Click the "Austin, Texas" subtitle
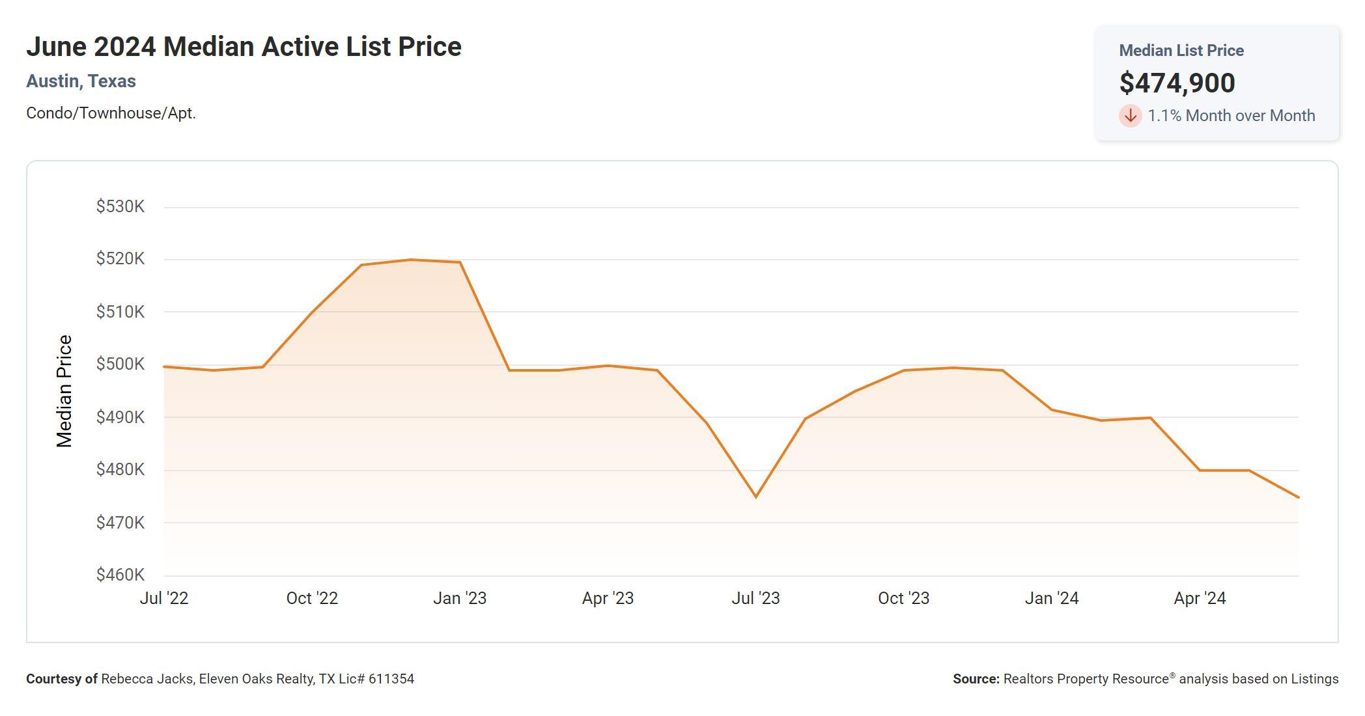The image size is (1365, 716). coord(81,81)
